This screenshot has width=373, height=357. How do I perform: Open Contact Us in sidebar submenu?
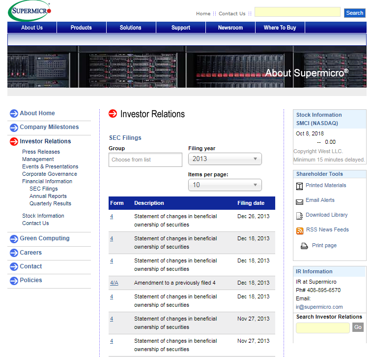[x=35, y=223]
